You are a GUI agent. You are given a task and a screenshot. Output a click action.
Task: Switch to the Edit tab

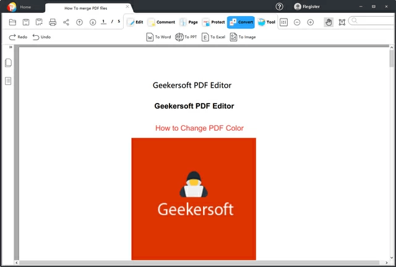tap(135, 22)
